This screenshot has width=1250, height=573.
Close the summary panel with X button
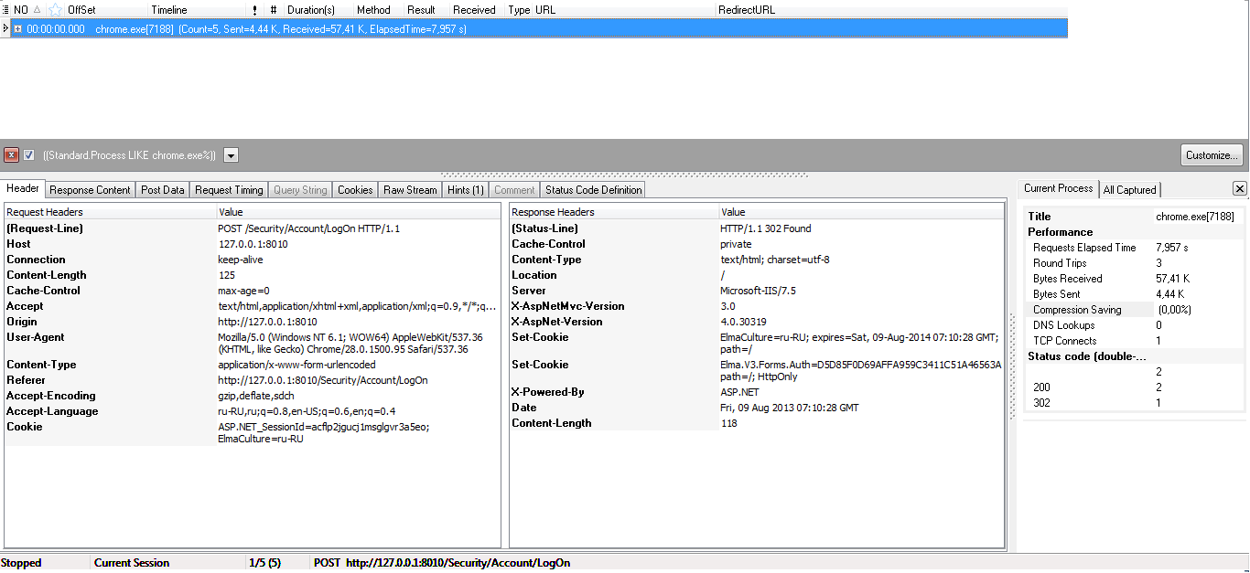tap(1239, 189)
